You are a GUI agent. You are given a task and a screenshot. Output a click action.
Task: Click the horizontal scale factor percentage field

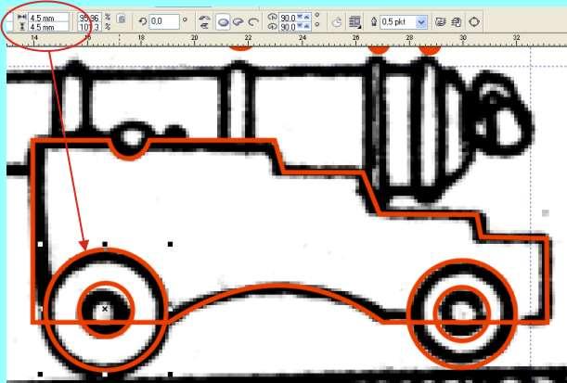pos(89,17)
